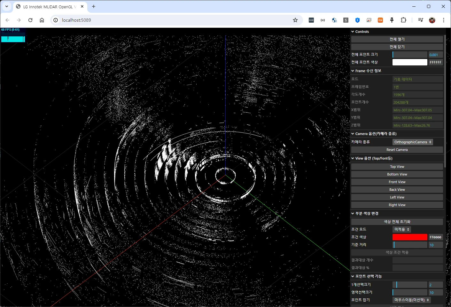This screenshot has width=451, height=307.
Task: Click the 색상 전체 초기화 button
Action: point(397,222)
